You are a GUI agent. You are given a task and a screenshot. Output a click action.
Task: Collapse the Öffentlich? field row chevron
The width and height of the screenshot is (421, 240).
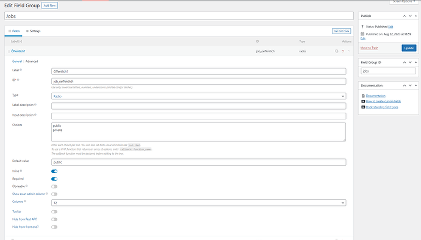[349, 51]
